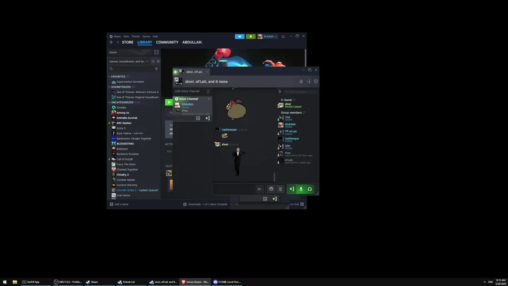Open group chat settings gear icon
This screenshot has width=508, height=286.
pyautogui.click(x=316, y=81)
